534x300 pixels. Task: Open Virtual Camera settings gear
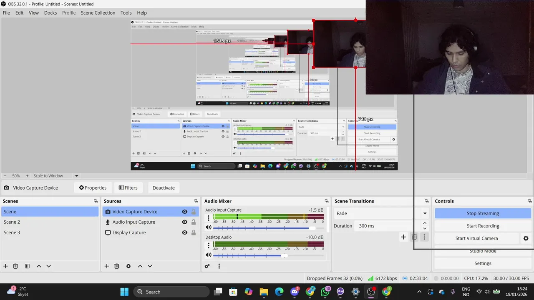pos(526,238)
